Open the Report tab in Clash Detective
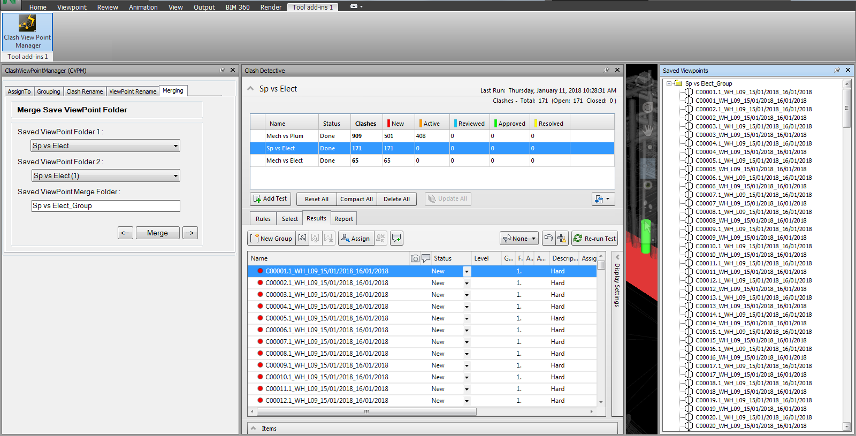Image resolution: width=856 pixels, height=436 pixels. coord(343,219)
